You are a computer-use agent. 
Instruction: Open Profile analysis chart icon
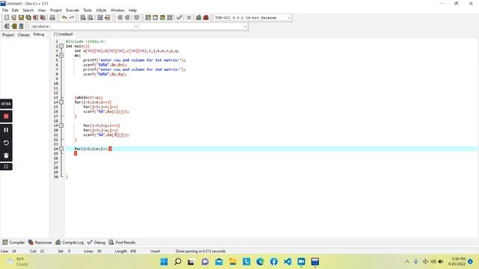(x=198, y=18)
